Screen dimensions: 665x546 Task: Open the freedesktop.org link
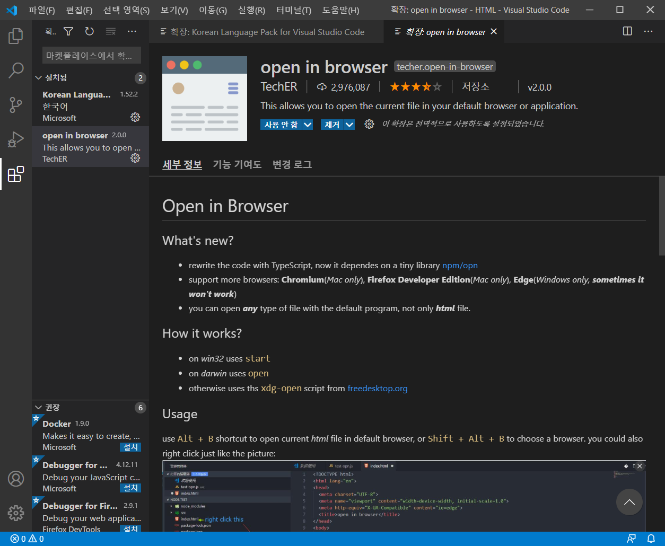[378, 388]
